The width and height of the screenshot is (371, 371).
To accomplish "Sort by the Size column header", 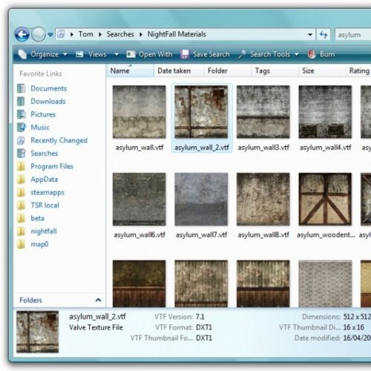I will tap(322, 70).
